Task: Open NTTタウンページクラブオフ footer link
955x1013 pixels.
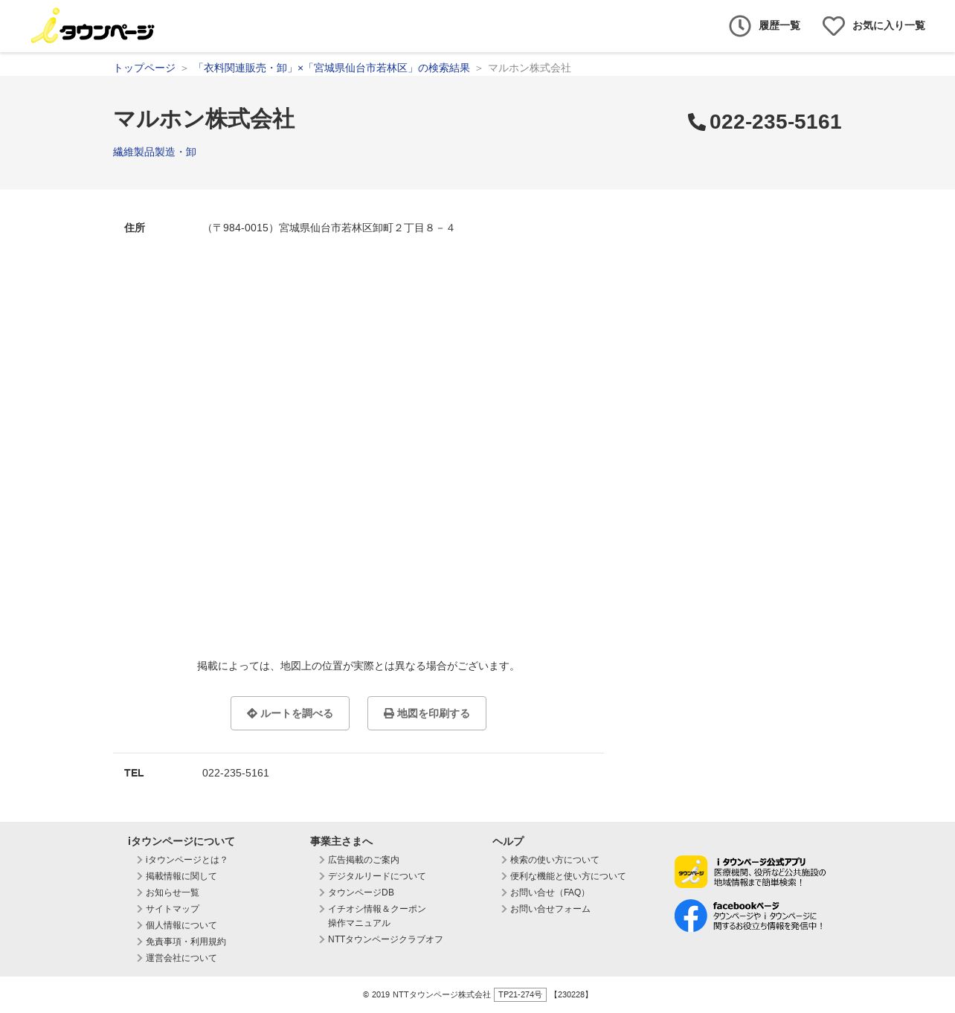Action: [385, 939]
